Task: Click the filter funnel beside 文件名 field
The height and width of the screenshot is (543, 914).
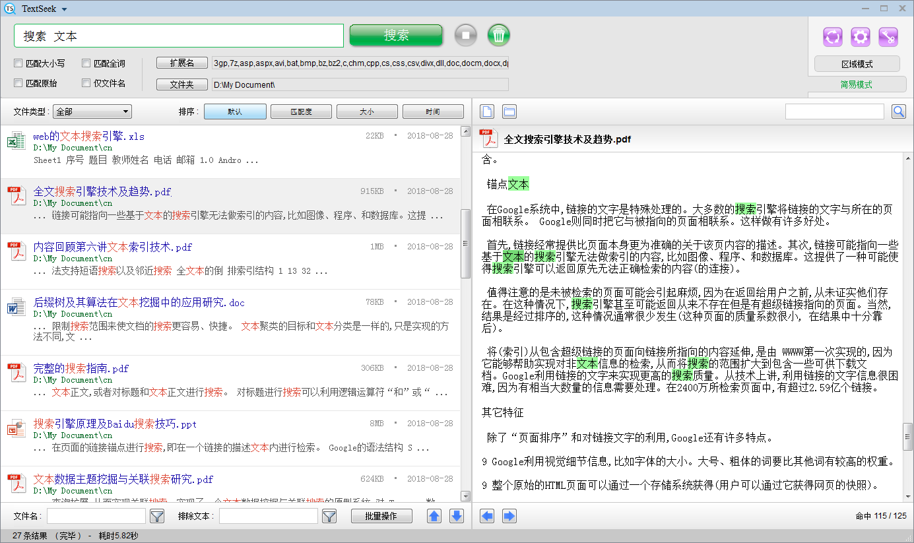Action: coord(156,516)
